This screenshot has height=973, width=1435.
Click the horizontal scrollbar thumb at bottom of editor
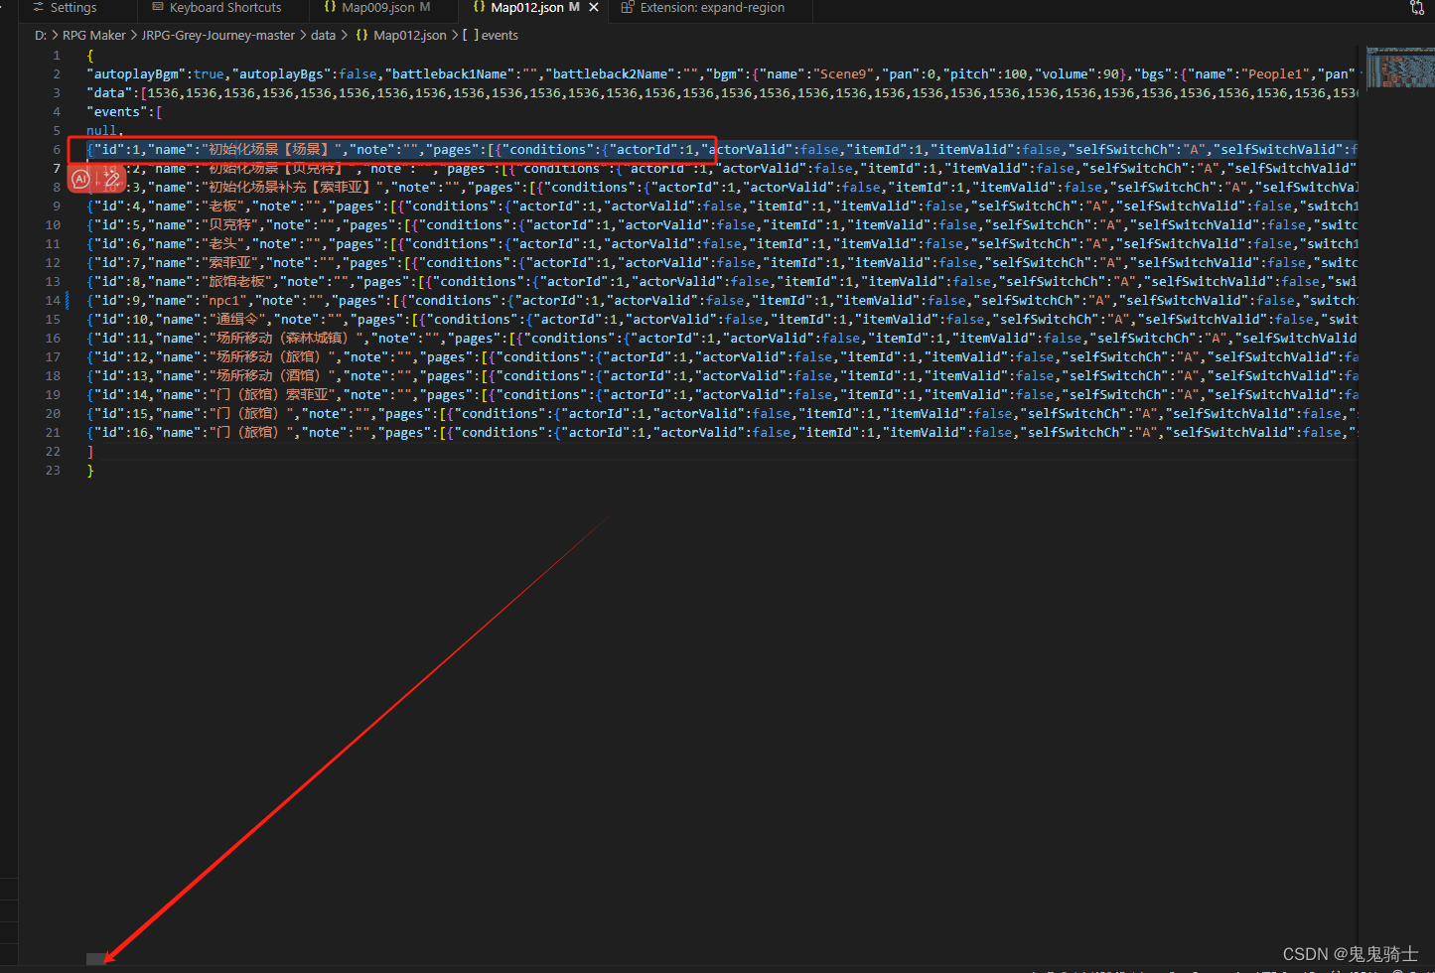pos(95,959)
